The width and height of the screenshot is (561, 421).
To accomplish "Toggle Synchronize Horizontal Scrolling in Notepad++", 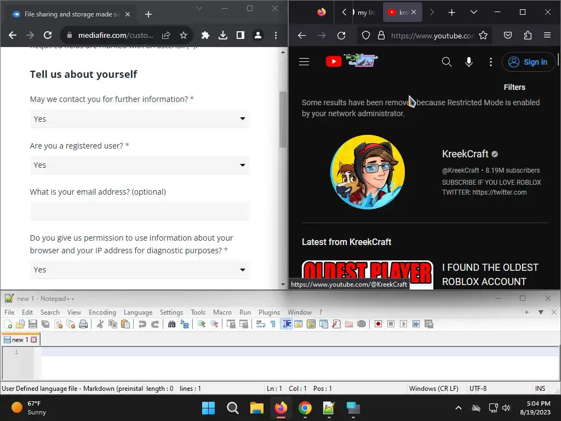I will (x=244, y=325).
